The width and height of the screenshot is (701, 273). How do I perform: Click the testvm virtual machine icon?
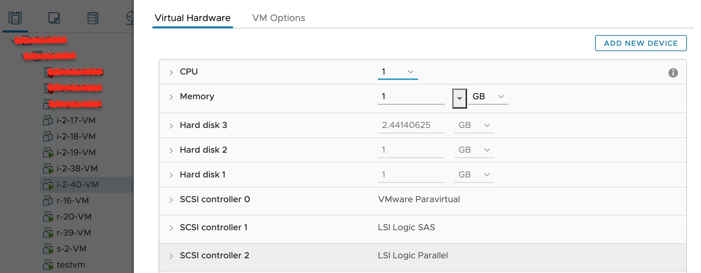(48, 265)
